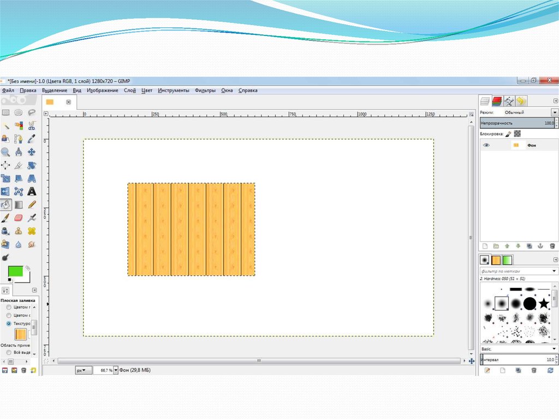This screenshot has height=419, width=559.
Task: Switch to the Patterns tab in brushes dock
Action: click(x=496, y=260)
